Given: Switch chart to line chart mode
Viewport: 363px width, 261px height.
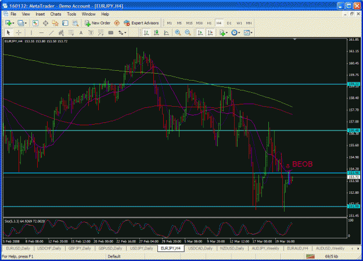Looking at the screenshot, I should 166,32.
